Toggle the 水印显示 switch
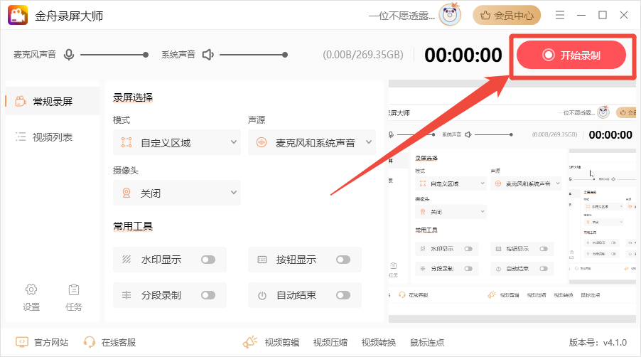Screen dimensions: 641x357 point(208,260)
